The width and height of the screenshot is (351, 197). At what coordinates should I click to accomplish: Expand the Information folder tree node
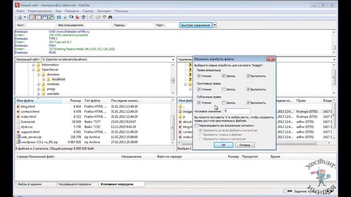click(x=33, y=65)
